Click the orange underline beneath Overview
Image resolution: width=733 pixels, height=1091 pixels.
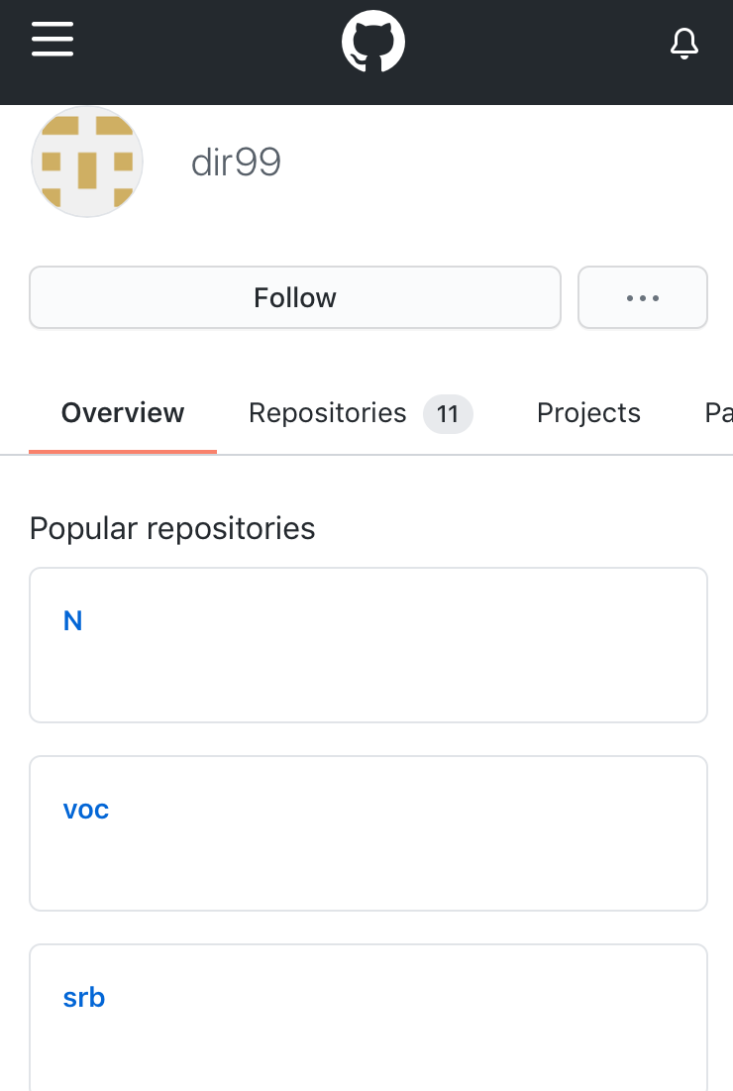click(123, 452)
